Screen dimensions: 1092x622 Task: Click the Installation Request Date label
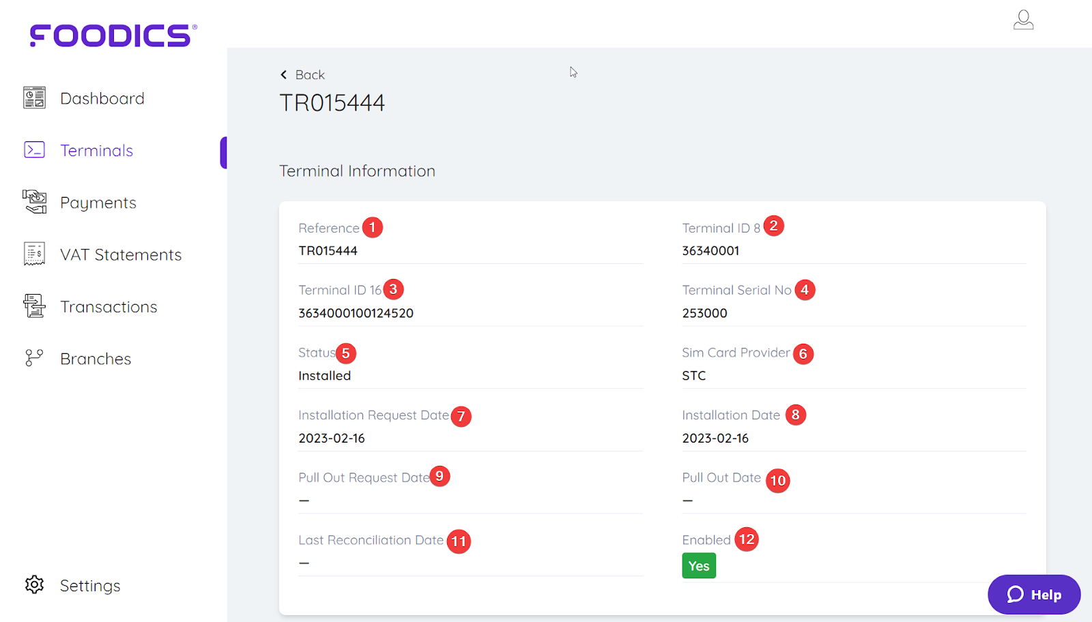click(x=373, y=415)
